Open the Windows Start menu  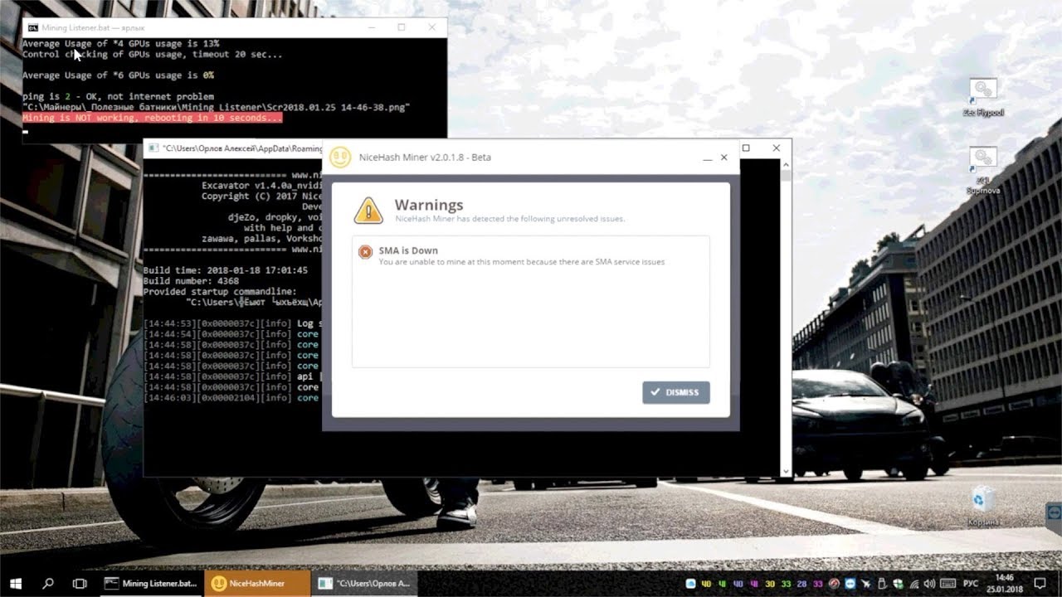coord(15,584)
